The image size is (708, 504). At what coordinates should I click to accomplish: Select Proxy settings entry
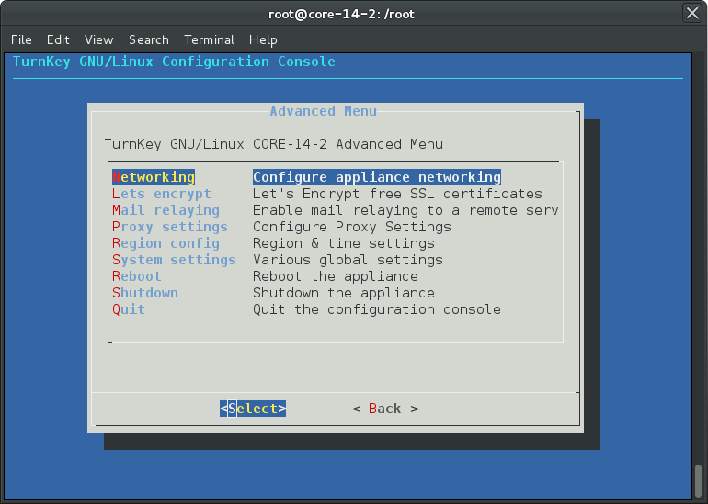[x=170, y=227]
